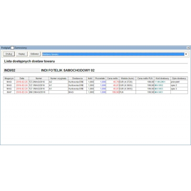
Task: Close the Podgląd preview window
Action: [188, 48]
